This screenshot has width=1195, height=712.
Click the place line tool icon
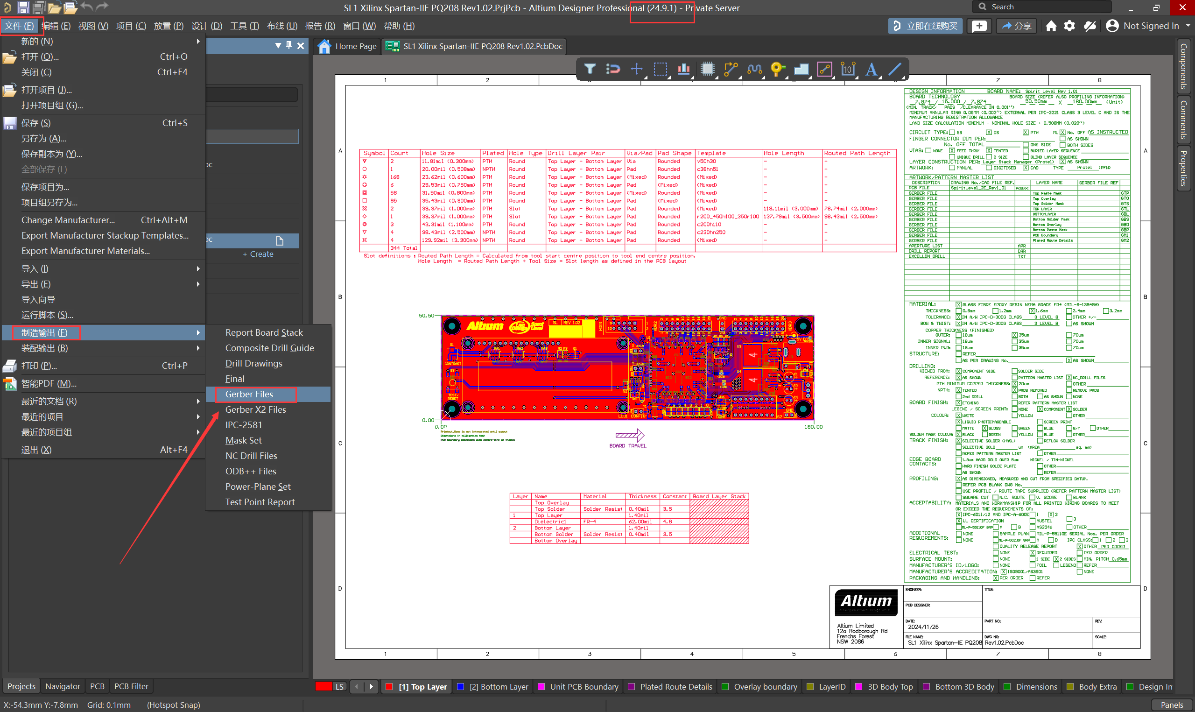895,69
